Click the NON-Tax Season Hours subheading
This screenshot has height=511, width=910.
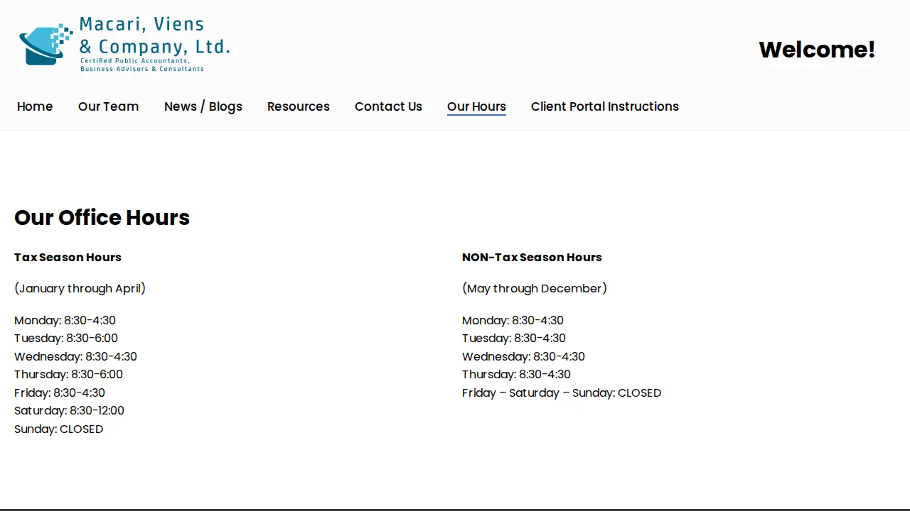[532, 257]
